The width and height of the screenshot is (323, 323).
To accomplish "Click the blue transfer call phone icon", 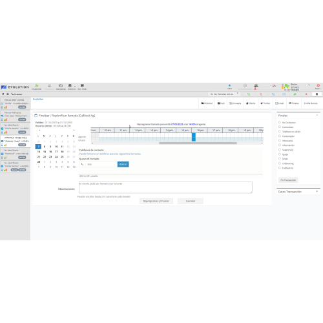I will tap(273, 94).
